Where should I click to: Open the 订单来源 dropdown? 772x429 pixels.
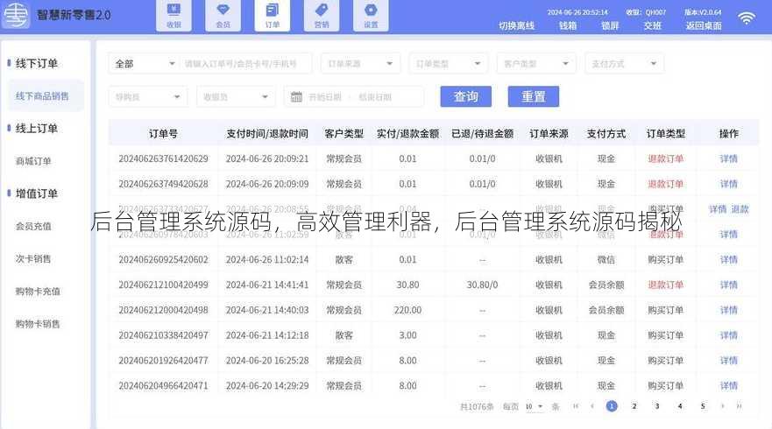pyautogui.click(x=360, y=63)
